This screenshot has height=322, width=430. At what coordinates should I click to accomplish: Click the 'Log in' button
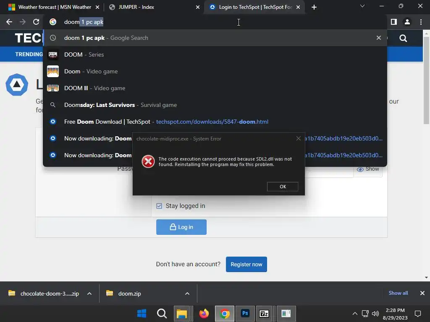(x=181, y=227)
